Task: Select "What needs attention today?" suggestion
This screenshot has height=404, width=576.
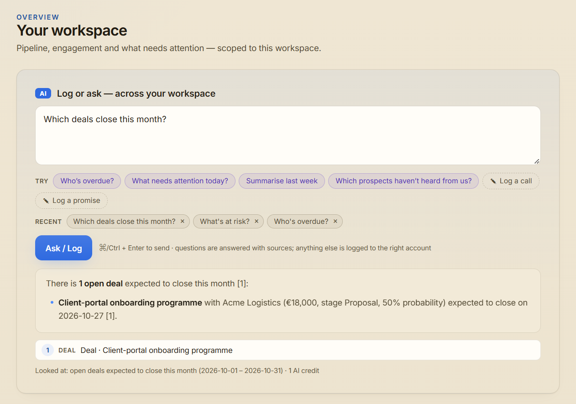Action: pyautogui.click(x=180, y=181)
